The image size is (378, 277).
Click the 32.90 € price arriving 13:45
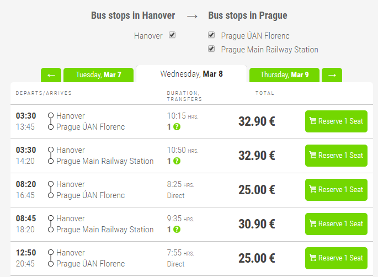pyautogui.click(x=257, y=121)
